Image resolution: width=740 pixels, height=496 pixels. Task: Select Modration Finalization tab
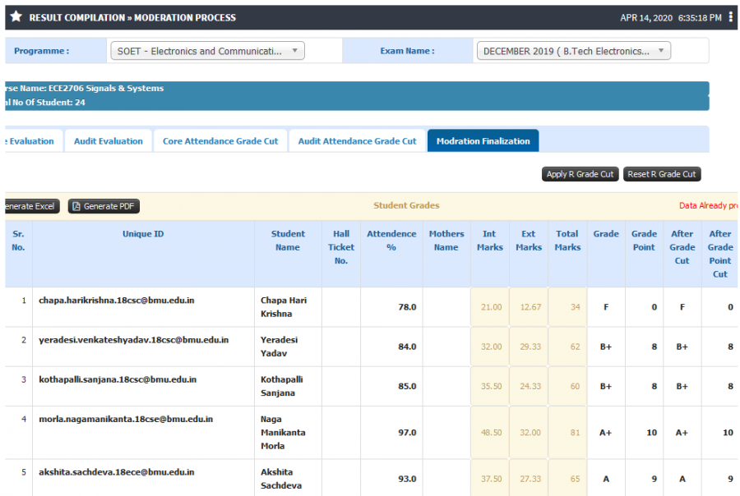tap(483, 141)
